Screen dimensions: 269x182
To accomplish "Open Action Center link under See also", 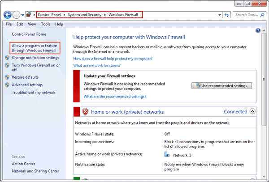I will 23,164.
